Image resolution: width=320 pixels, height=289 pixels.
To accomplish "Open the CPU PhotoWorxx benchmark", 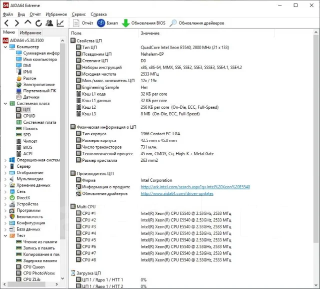I will (35, 273).
